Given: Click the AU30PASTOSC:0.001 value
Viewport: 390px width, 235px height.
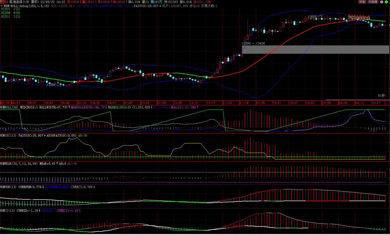Looking at the screenshot, I should [62, 136].
